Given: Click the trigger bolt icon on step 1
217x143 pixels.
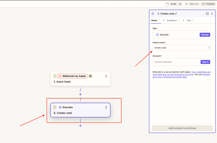Looking at the screenshot, I should pos(90,76).
